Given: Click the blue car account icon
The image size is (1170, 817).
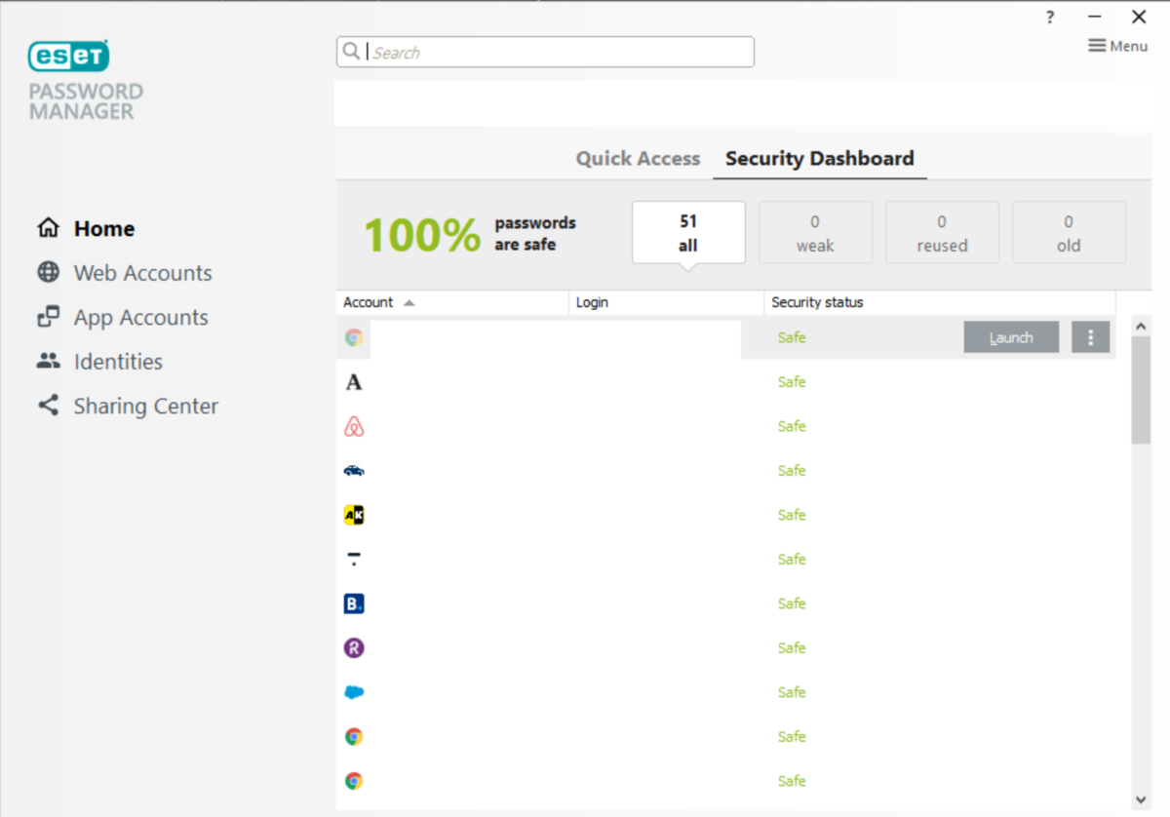Looking at the screenshot, I should coord(354,471).
